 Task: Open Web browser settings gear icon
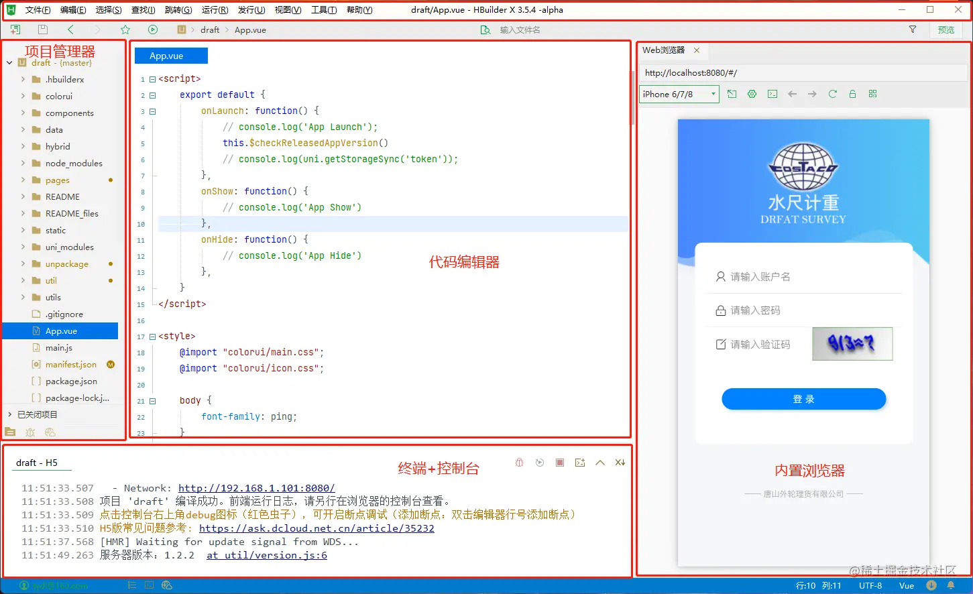tap(752, 94)
